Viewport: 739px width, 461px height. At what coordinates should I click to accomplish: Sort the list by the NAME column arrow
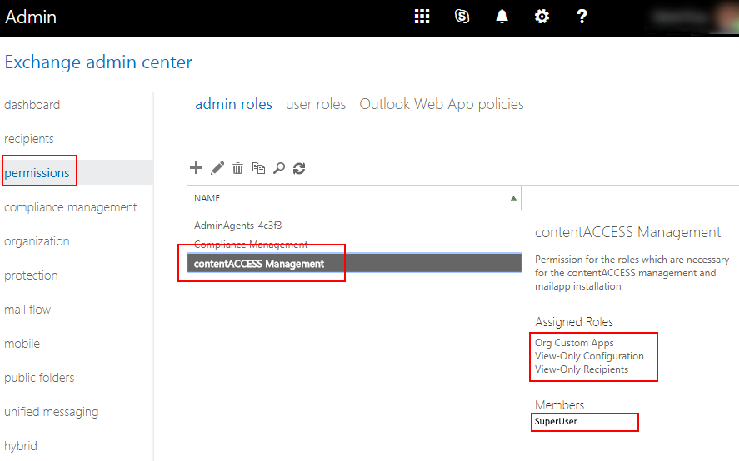point(513,198)
